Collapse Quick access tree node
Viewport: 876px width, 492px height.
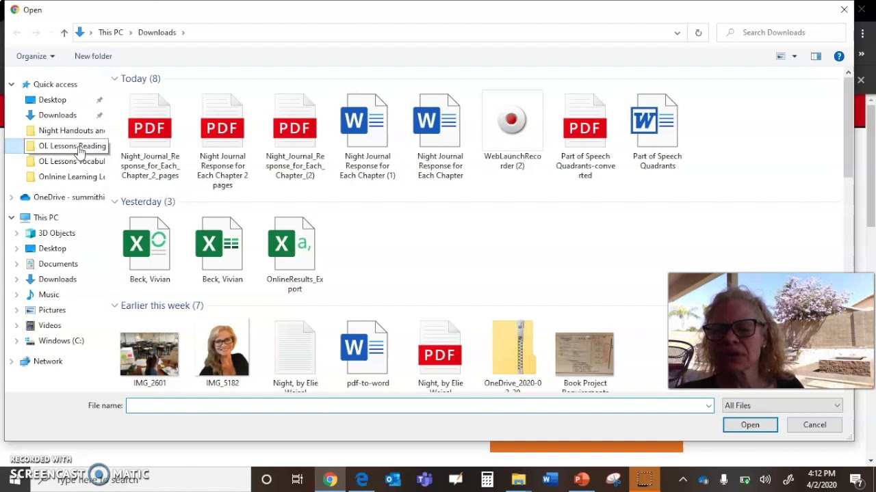[11, 84]
